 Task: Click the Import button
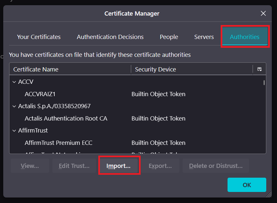click(118, 166)
